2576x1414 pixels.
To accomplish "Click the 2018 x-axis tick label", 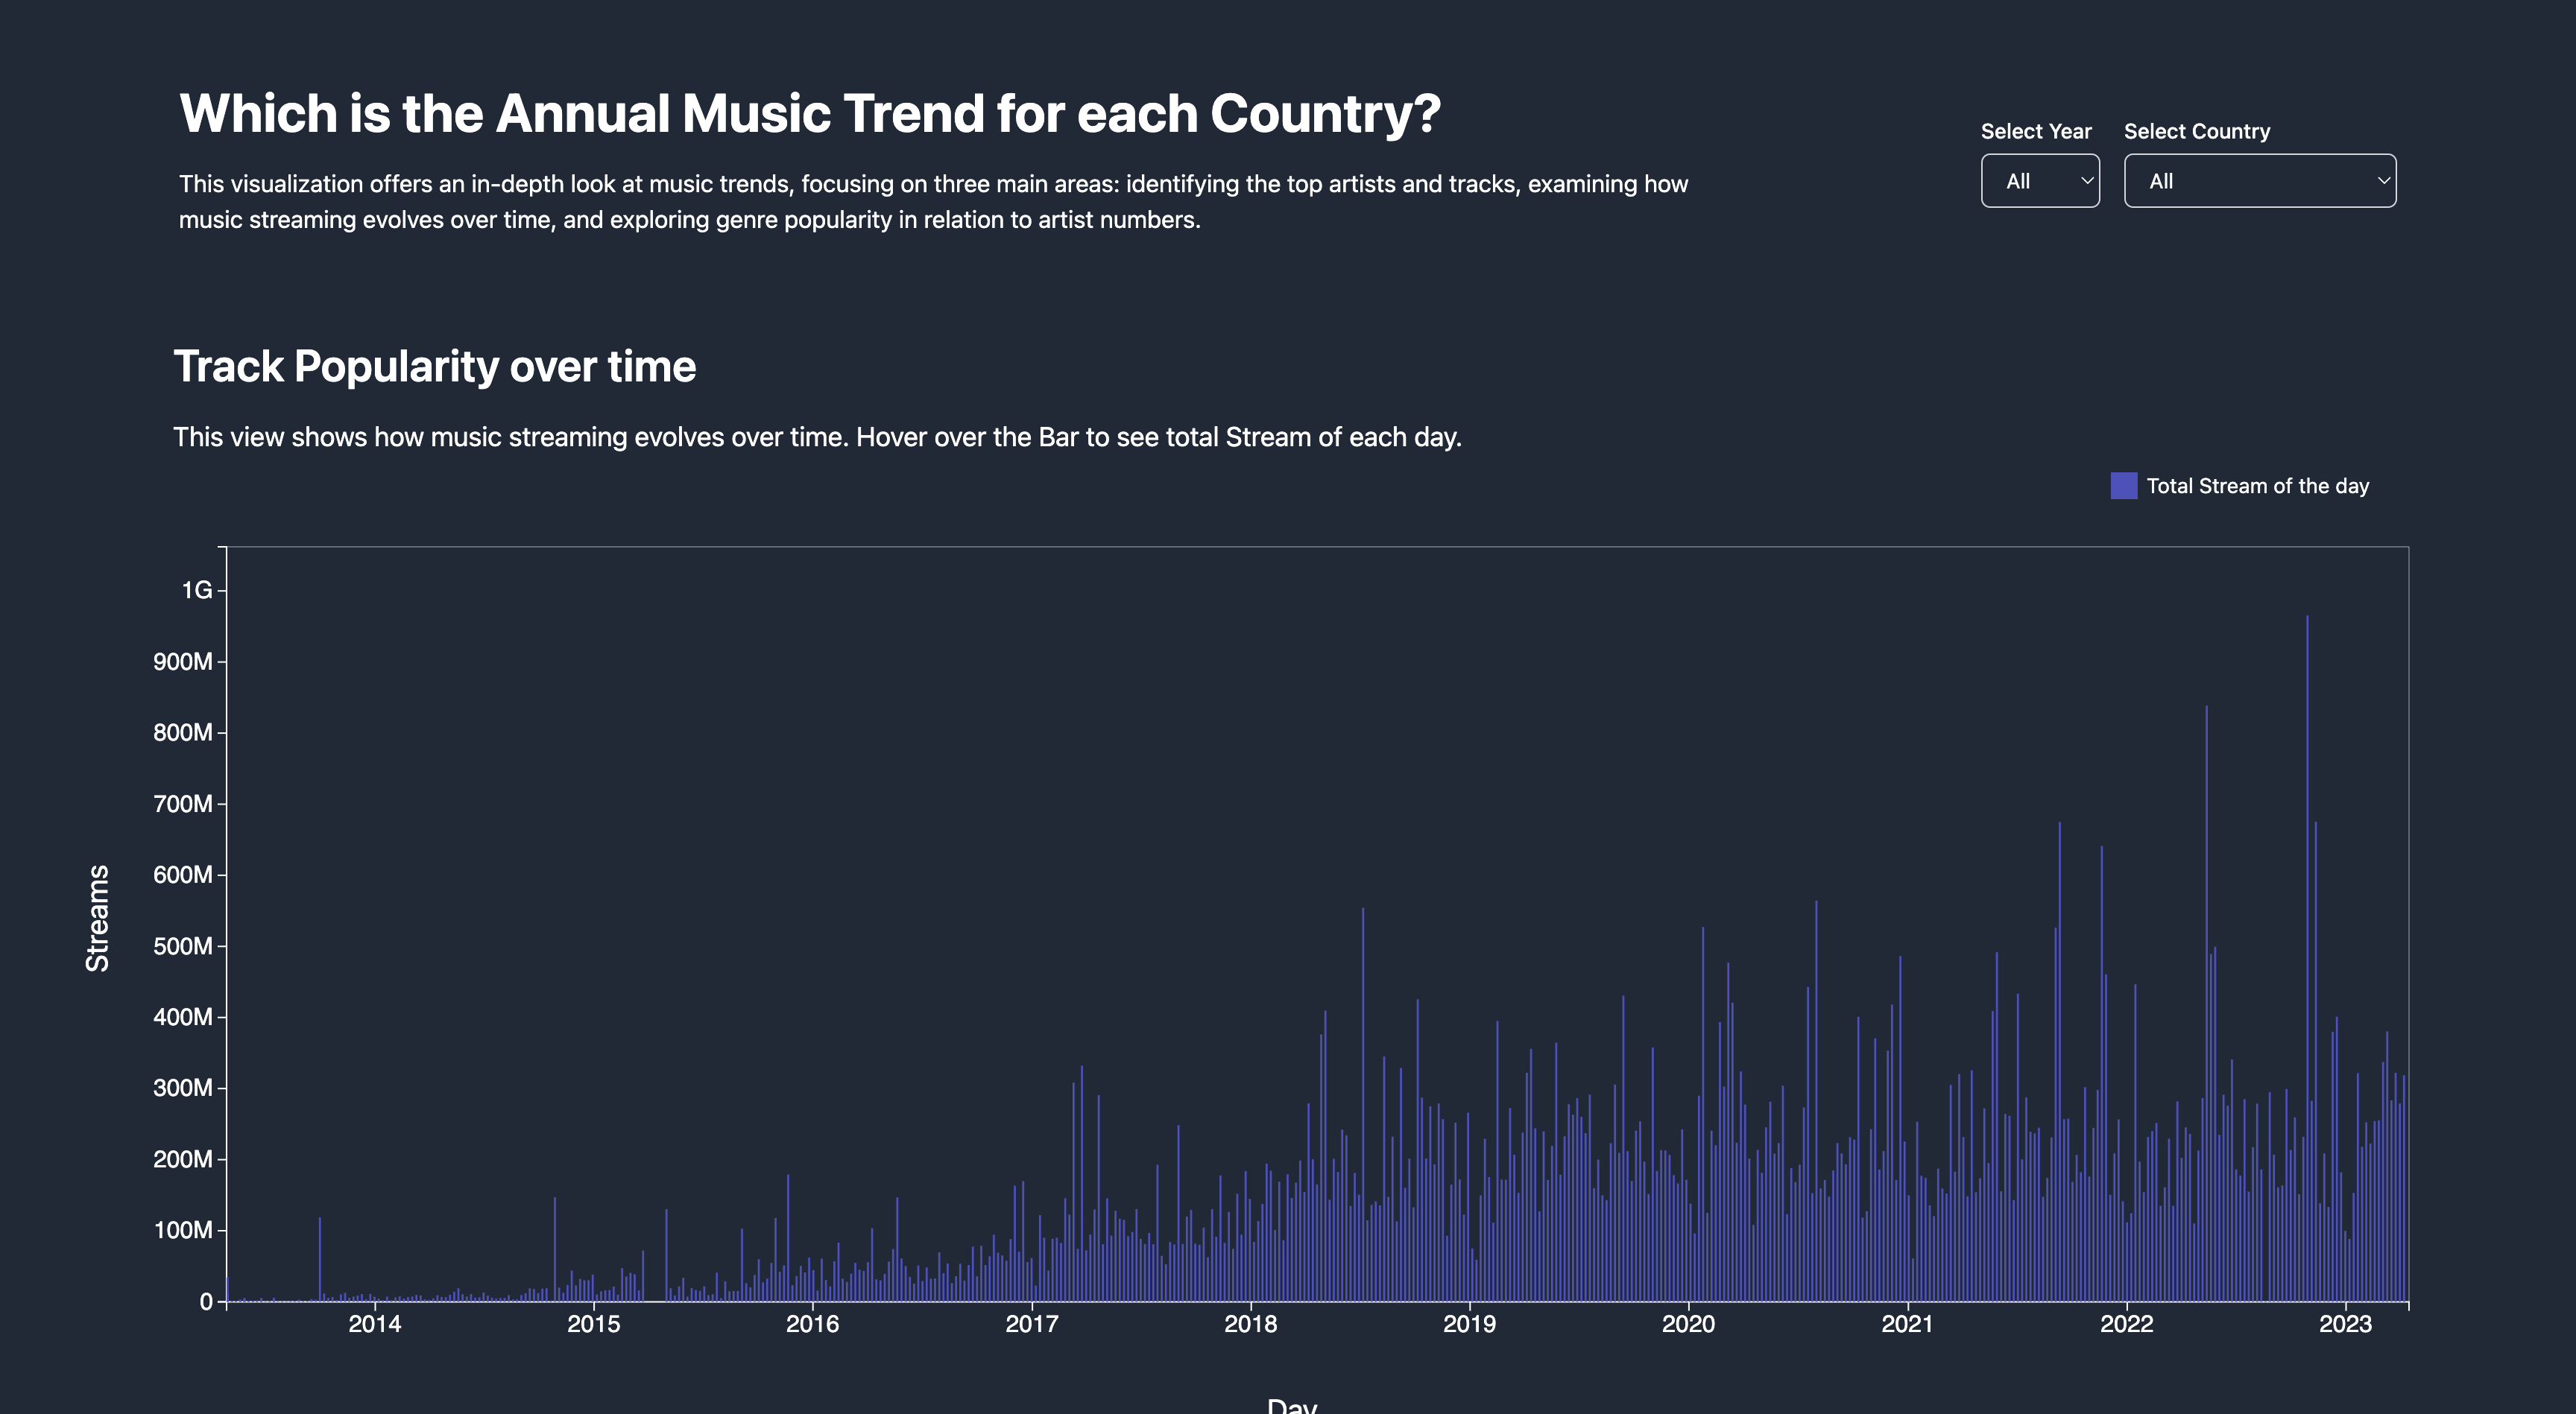I will (1251, 1324).
